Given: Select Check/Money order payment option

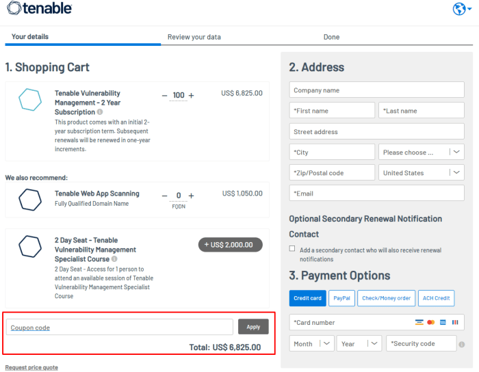Looking at the screenshot, I should pos(386,298).
